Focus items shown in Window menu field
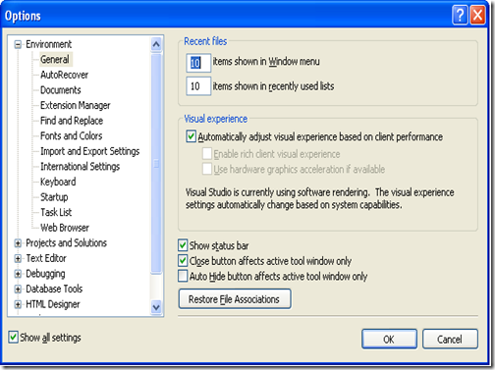This screenshot has height=370, width=495. tap(198, 63)
